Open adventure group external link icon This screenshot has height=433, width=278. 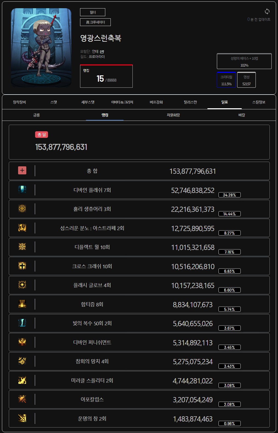pos(102,52)
